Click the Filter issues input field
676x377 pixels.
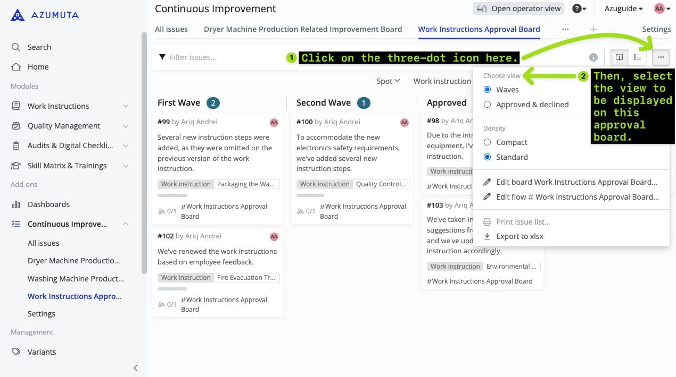pos(224,57)
